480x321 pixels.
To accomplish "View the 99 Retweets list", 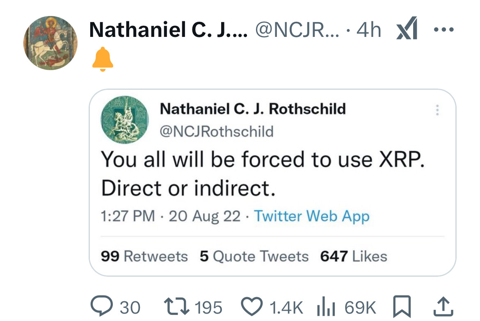I will click(144, 256).
